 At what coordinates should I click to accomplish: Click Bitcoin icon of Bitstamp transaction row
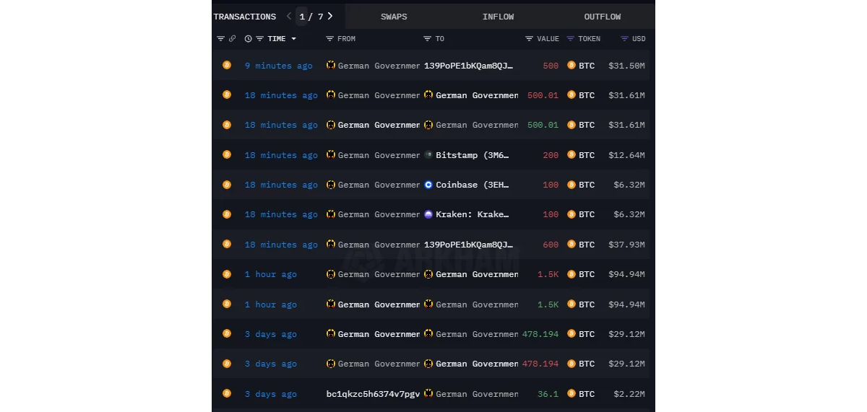coord(227,154)
